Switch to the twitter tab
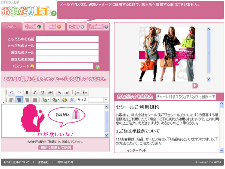The image size is (225, 169). pyautogui.click(x=77, y=27)
